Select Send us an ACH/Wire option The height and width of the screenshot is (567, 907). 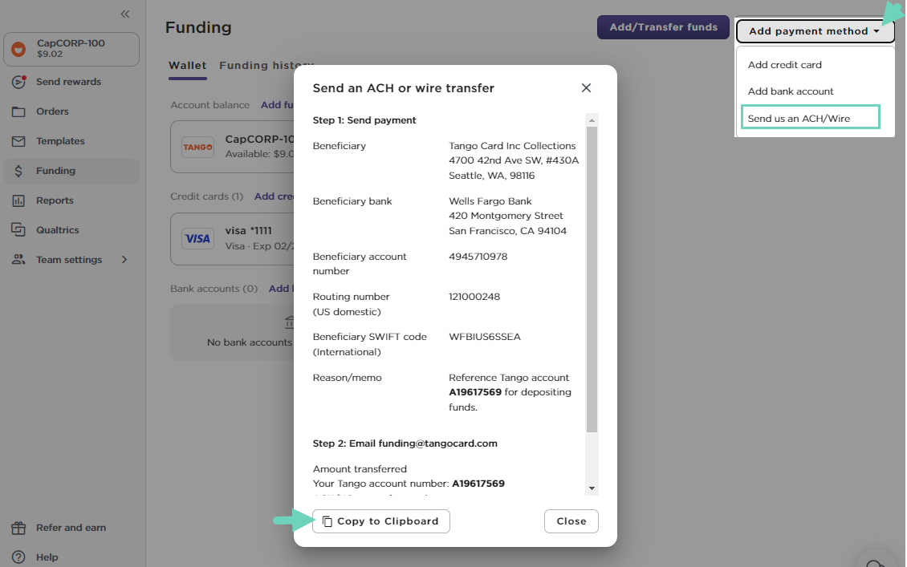(x=810, y=117)
